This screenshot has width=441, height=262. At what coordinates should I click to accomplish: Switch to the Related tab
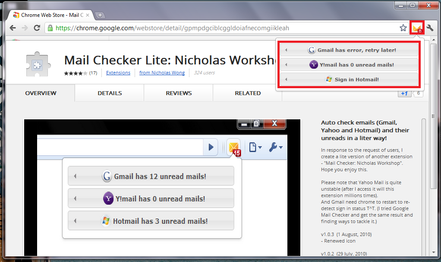click(248, 93)
